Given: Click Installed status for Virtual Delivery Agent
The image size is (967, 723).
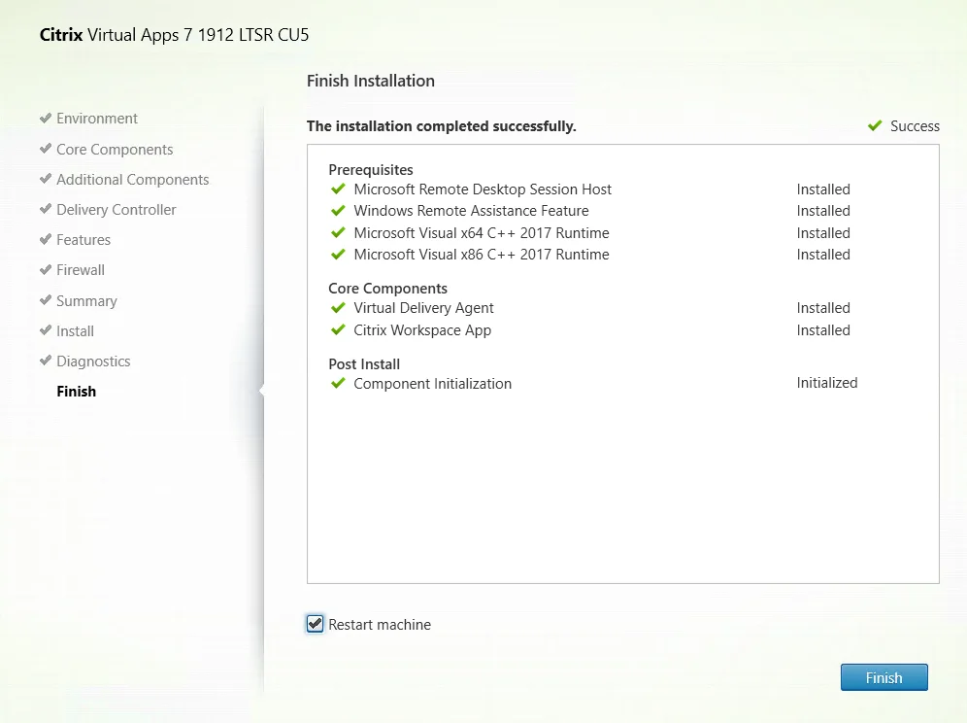Looking at the screenshot, I should click(823, 307).
